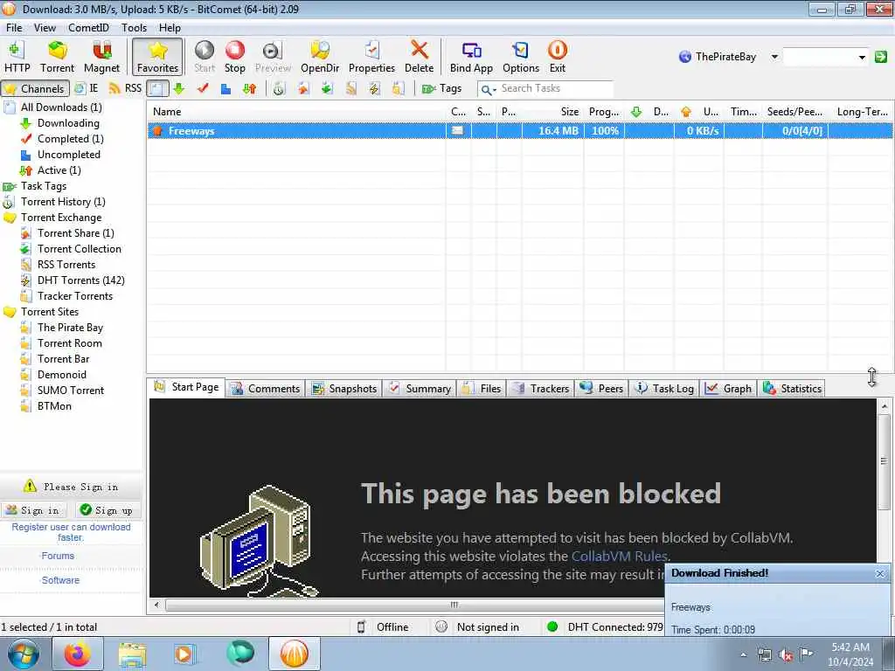Select the Freeways task row

click(x=520, y=131)
